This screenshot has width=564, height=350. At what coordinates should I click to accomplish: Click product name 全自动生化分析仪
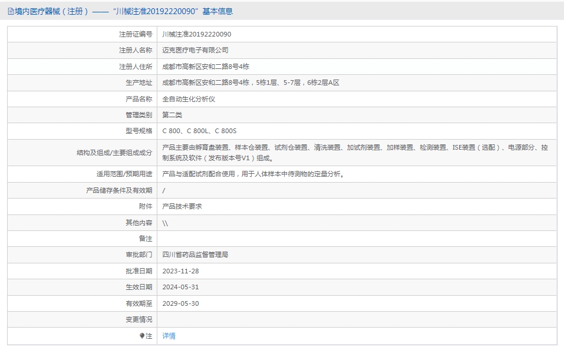[189, 99]
